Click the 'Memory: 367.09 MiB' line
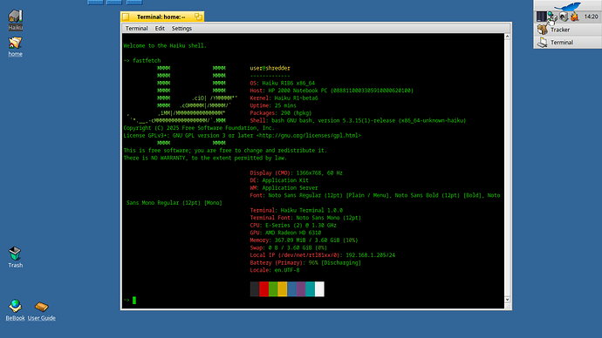 [x=304, y=240]
